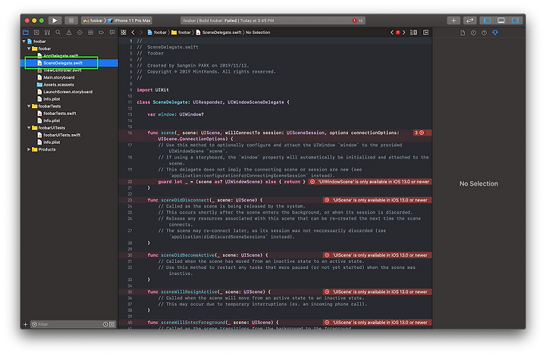Collapse the foobar group folder
This screenshot has height=356, width=546.
[x=29, y=48]
